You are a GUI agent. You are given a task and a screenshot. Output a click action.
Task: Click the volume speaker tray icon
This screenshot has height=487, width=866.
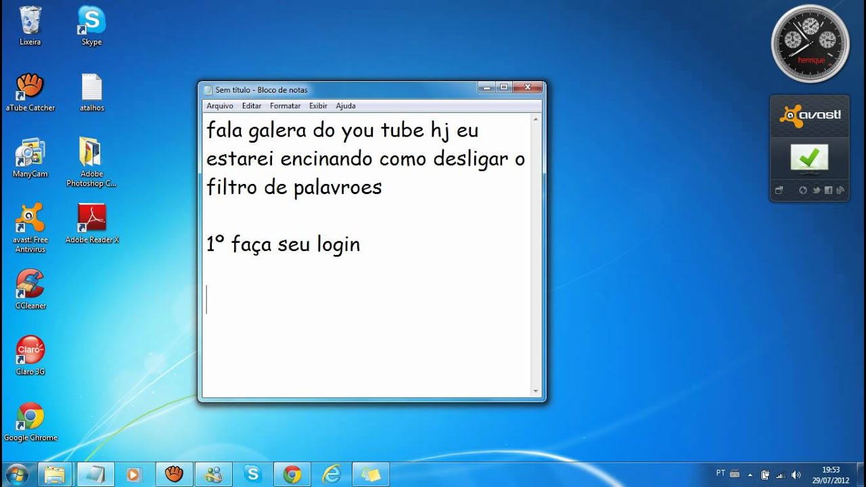[796, 474]
